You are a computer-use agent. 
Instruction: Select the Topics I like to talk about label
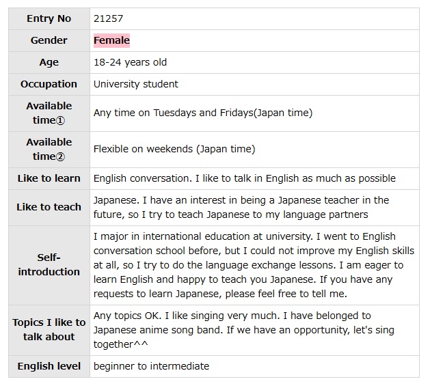pos(49,330)
